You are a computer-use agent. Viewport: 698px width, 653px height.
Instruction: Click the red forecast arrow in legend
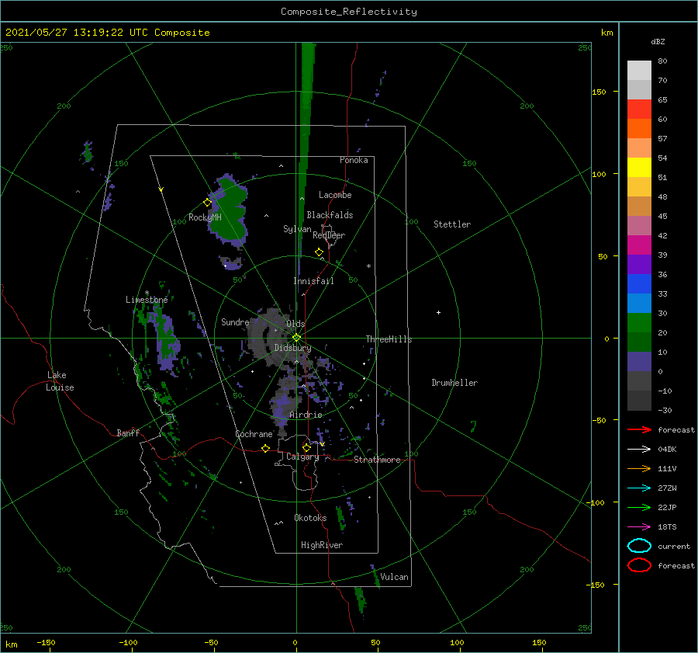click(x=639, y=429)
